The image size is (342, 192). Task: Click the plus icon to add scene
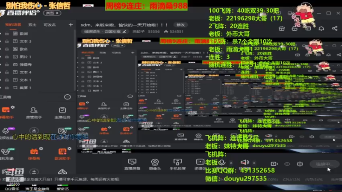[x=71, y=25]
